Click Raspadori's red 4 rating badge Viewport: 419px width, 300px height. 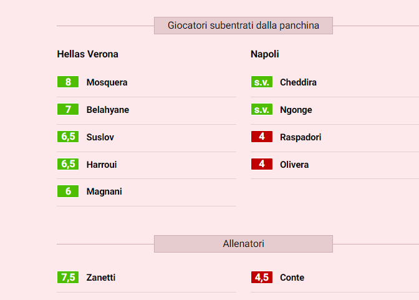click(261, 137)
